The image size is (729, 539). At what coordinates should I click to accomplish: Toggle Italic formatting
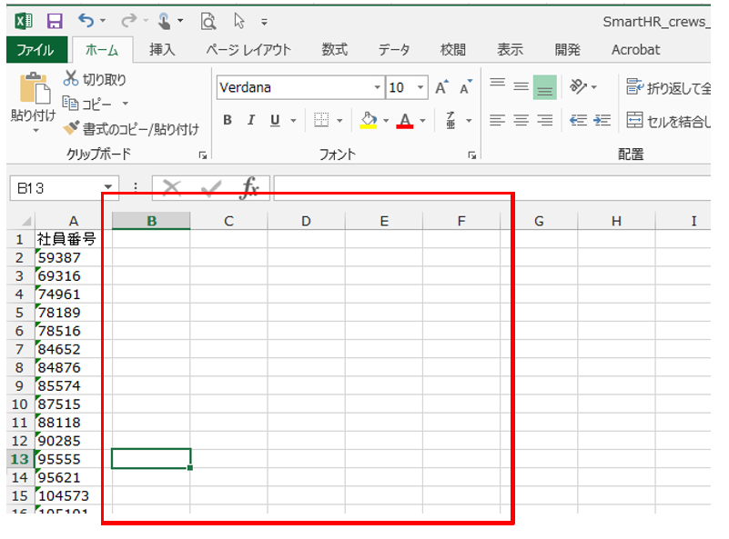pyautogui.click(x=250, y=120)
